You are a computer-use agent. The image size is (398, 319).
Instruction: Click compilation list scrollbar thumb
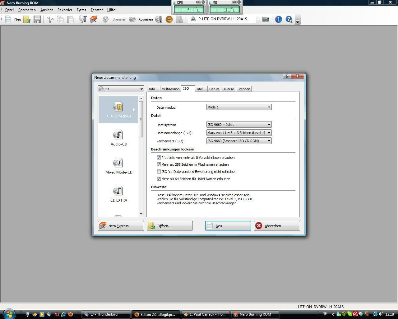pos(141,119)
